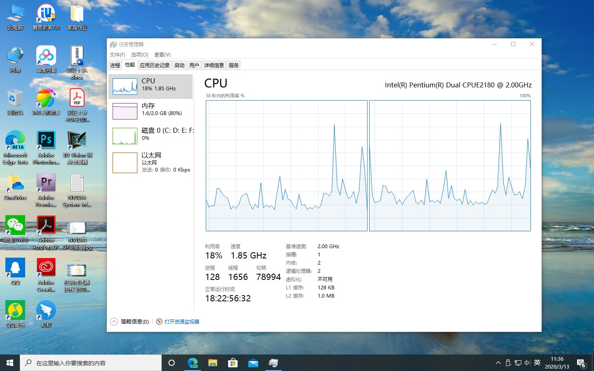This screenshot has width=594, height=371.
Task: Switch input language via 英 indicator
Action: [x=537, y=362]
